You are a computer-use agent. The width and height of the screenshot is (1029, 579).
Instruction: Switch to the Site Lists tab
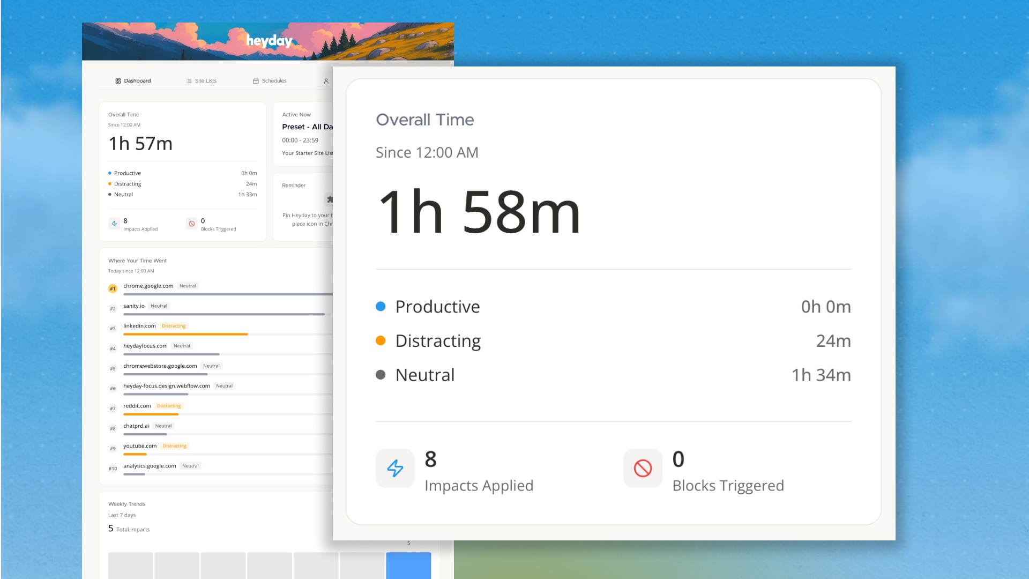[x=202, y=81]
